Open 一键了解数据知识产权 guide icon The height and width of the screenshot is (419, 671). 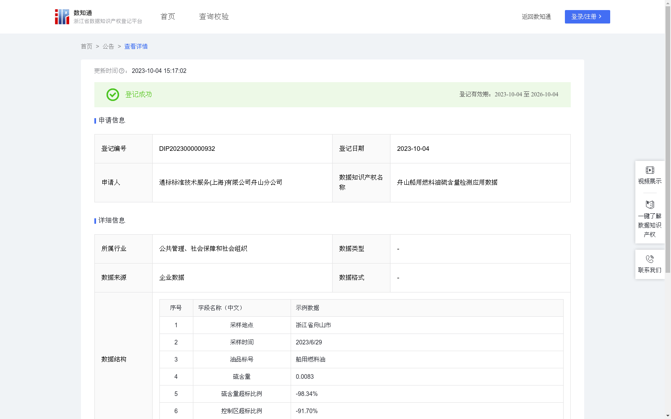(650, 205)
